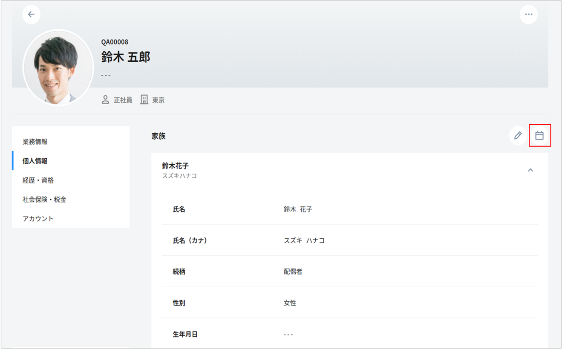The width and height of the screenshot is (562, 349).
Task: Select the 個人情報 sidebar tab
Action: 35,161
